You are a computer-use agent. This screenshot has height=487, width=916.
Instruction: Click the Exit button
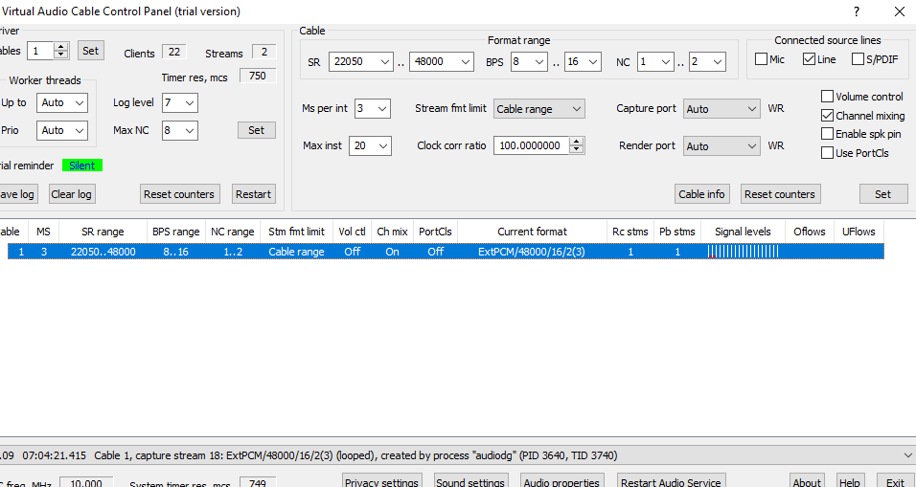pos(895,480)
